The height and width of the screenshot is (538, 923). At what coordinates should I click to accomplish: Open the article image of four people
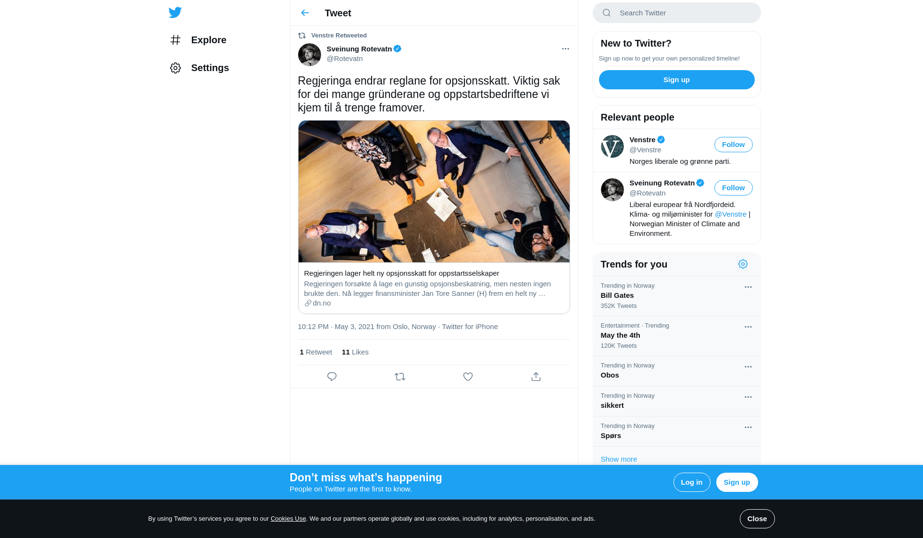434,192
